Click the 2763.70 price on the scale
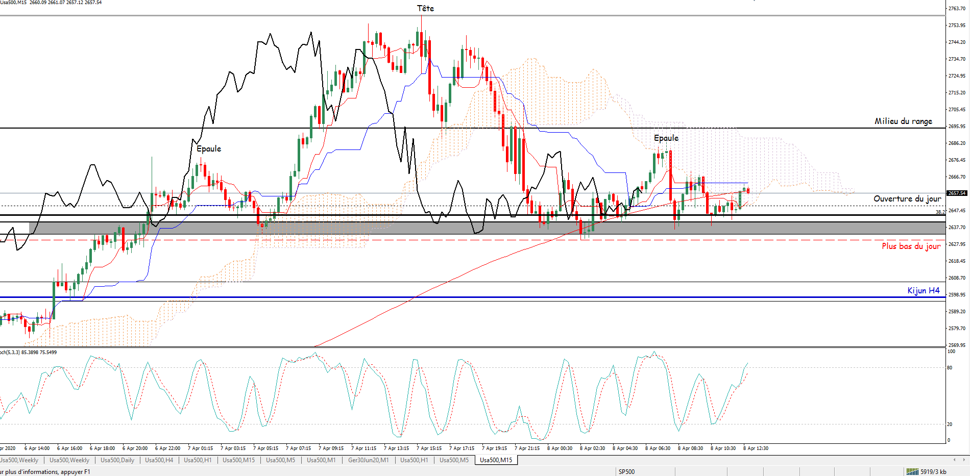The height and width of the screenshot is (476, 970). [x=957, y=9]
